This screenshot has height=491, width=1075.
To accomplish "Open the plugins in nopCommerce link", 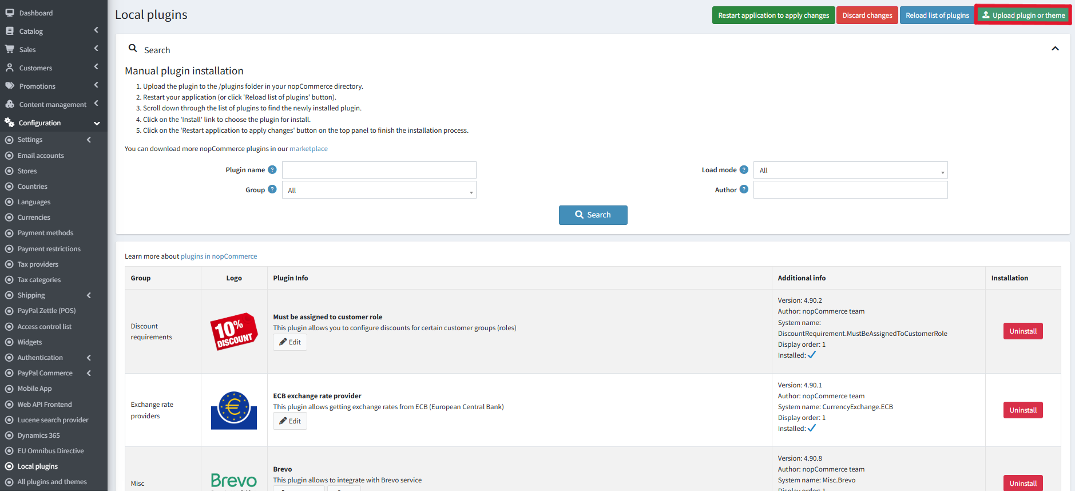I will [x=219, y=256].
